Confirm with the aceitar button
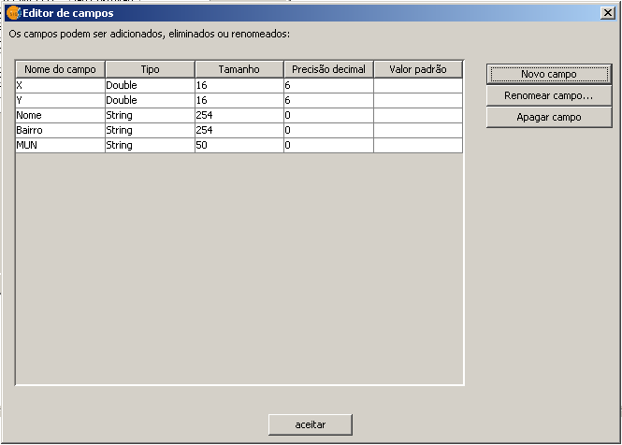The width and height of the screenshot is (622, 445). click(x=310, y=424)
